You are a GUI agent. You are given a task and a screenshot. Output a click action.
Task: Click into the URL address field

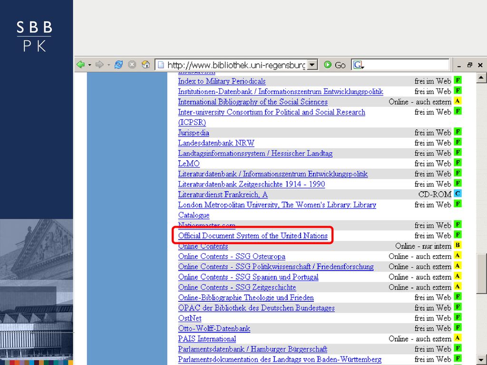(x=236, y=65)
